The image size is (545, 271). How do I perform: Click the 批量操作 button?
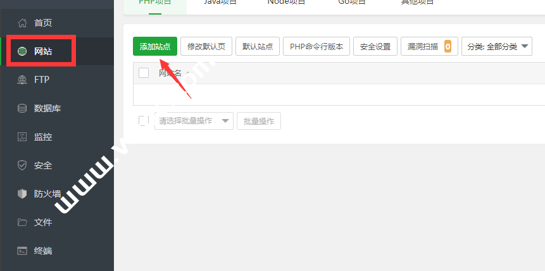point(259,121)
